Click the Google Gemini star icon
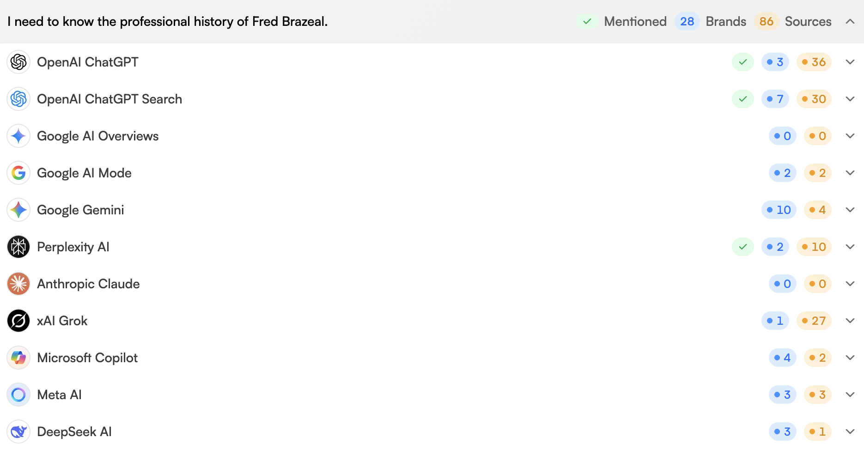 (18, 210)
